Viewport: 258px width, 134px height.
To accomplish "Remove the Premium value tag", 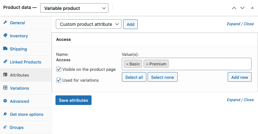I will (147, 64).
